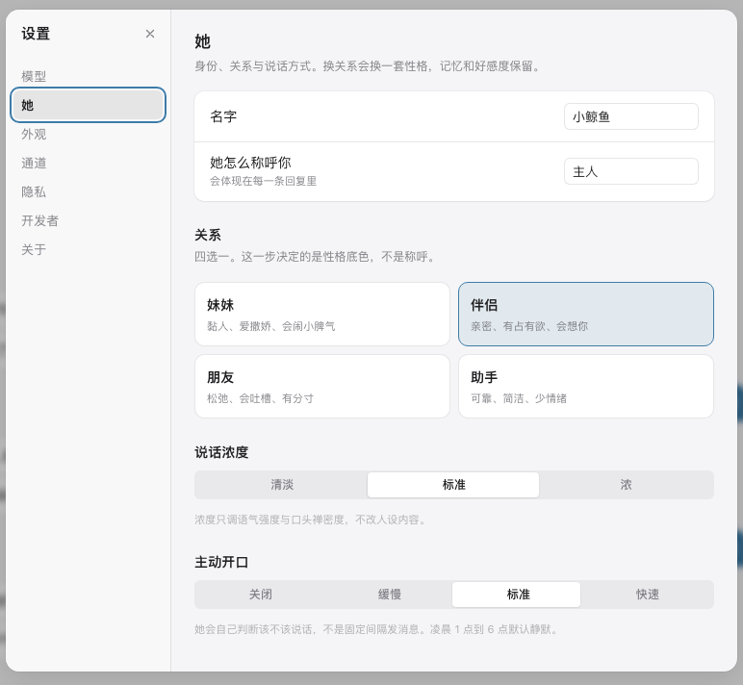Set 主动开口 to 标准
Viewport: 743px width, 685px height.
(x=517, y=595)
